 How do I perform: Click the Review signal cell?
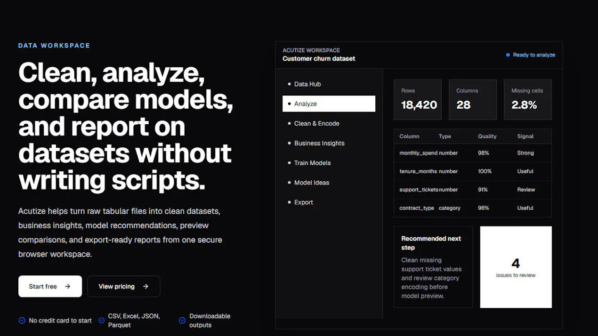click(x=526, y=190)
